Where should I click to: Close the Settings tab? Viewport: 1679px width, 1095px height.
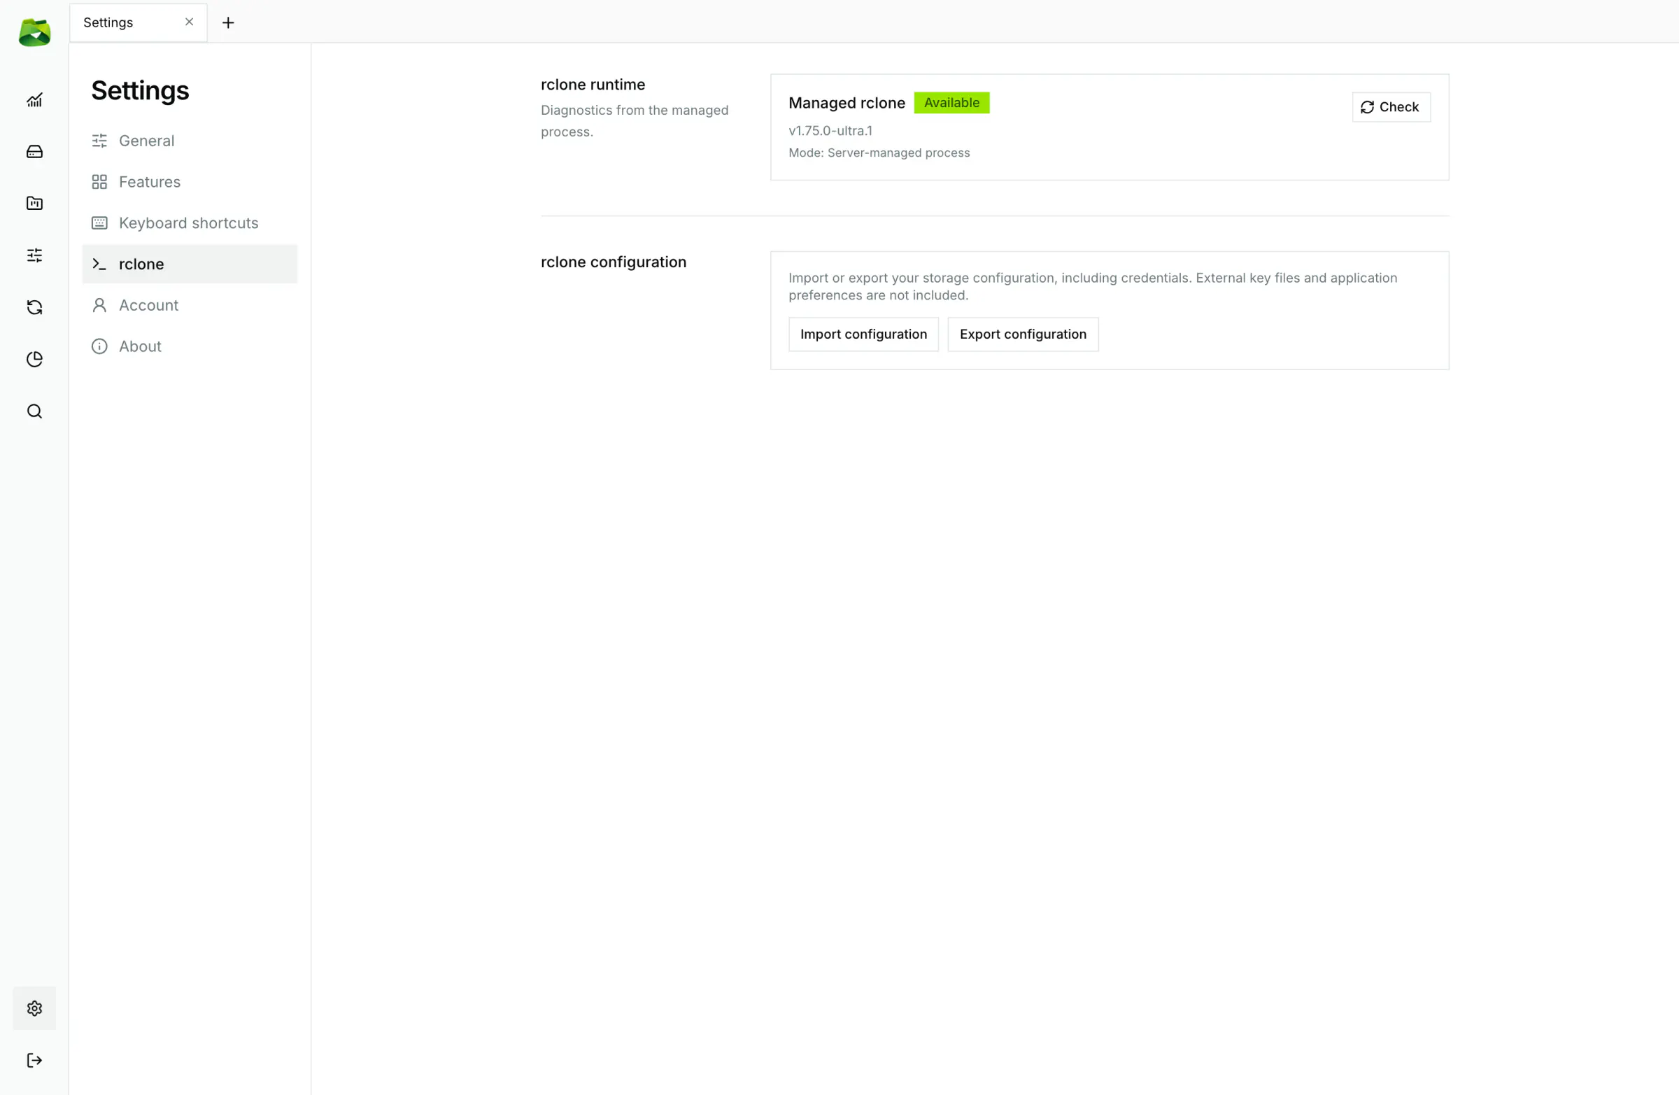[x=189, y=22]
